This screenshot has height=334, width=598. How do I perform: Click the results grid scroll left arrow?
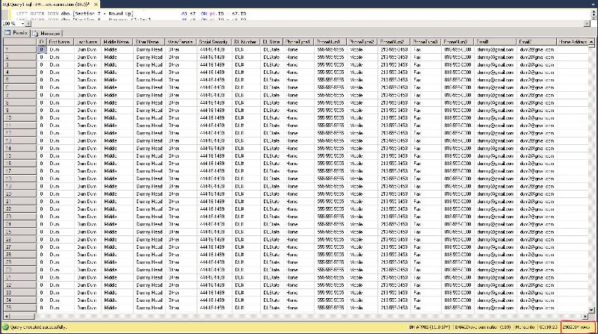7,316
